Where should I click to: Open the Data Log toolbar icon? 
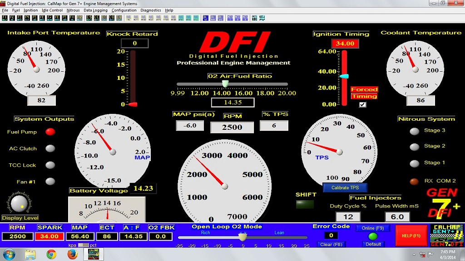pos(254,18)
